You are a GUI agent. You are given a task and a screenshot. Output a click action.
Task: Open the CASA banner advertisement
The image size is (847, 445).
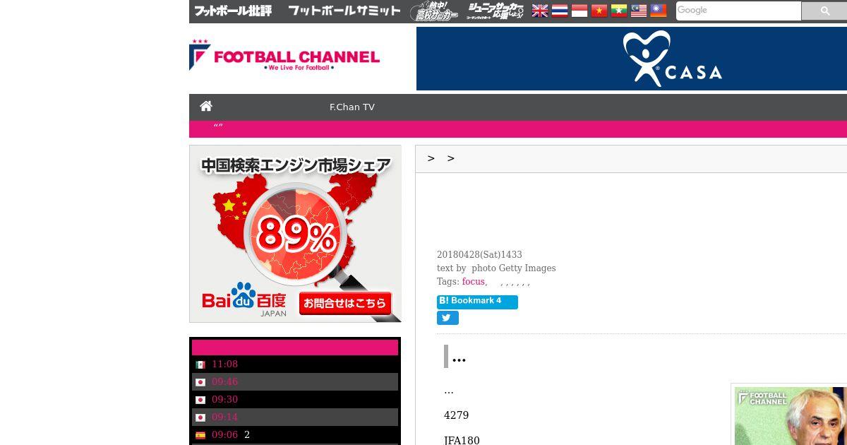632,59
